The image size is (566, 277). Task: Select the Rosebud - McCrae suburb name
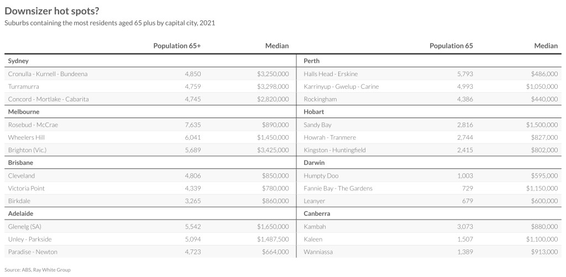[x=33, y=125]
